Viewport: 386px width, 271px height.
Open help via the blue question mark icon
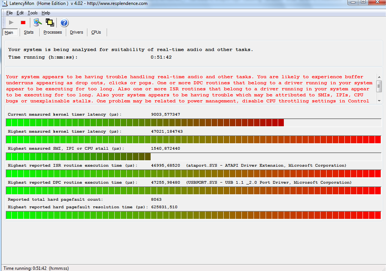(x=64, y=23)
